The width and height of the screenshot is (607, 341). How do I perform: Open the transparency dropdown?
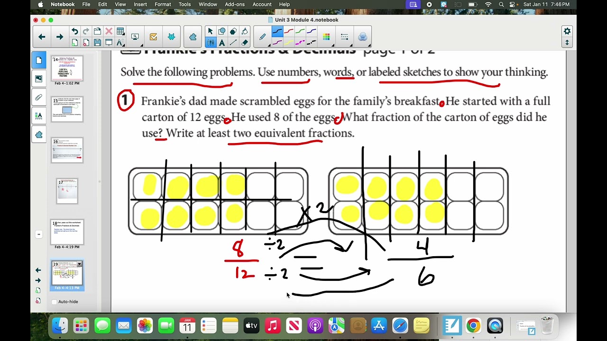362,37
